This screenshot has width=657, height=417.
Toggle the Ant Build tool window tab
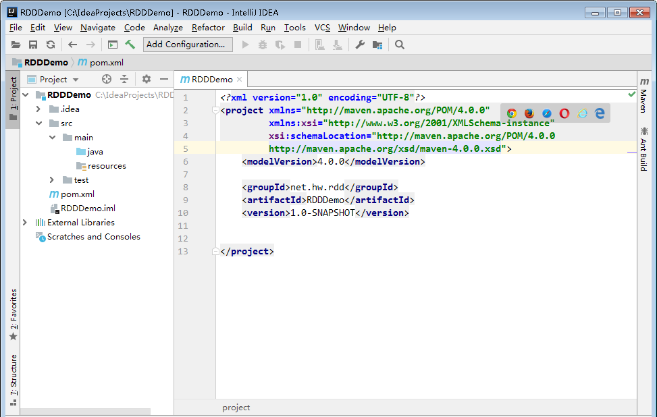[644, 150]
